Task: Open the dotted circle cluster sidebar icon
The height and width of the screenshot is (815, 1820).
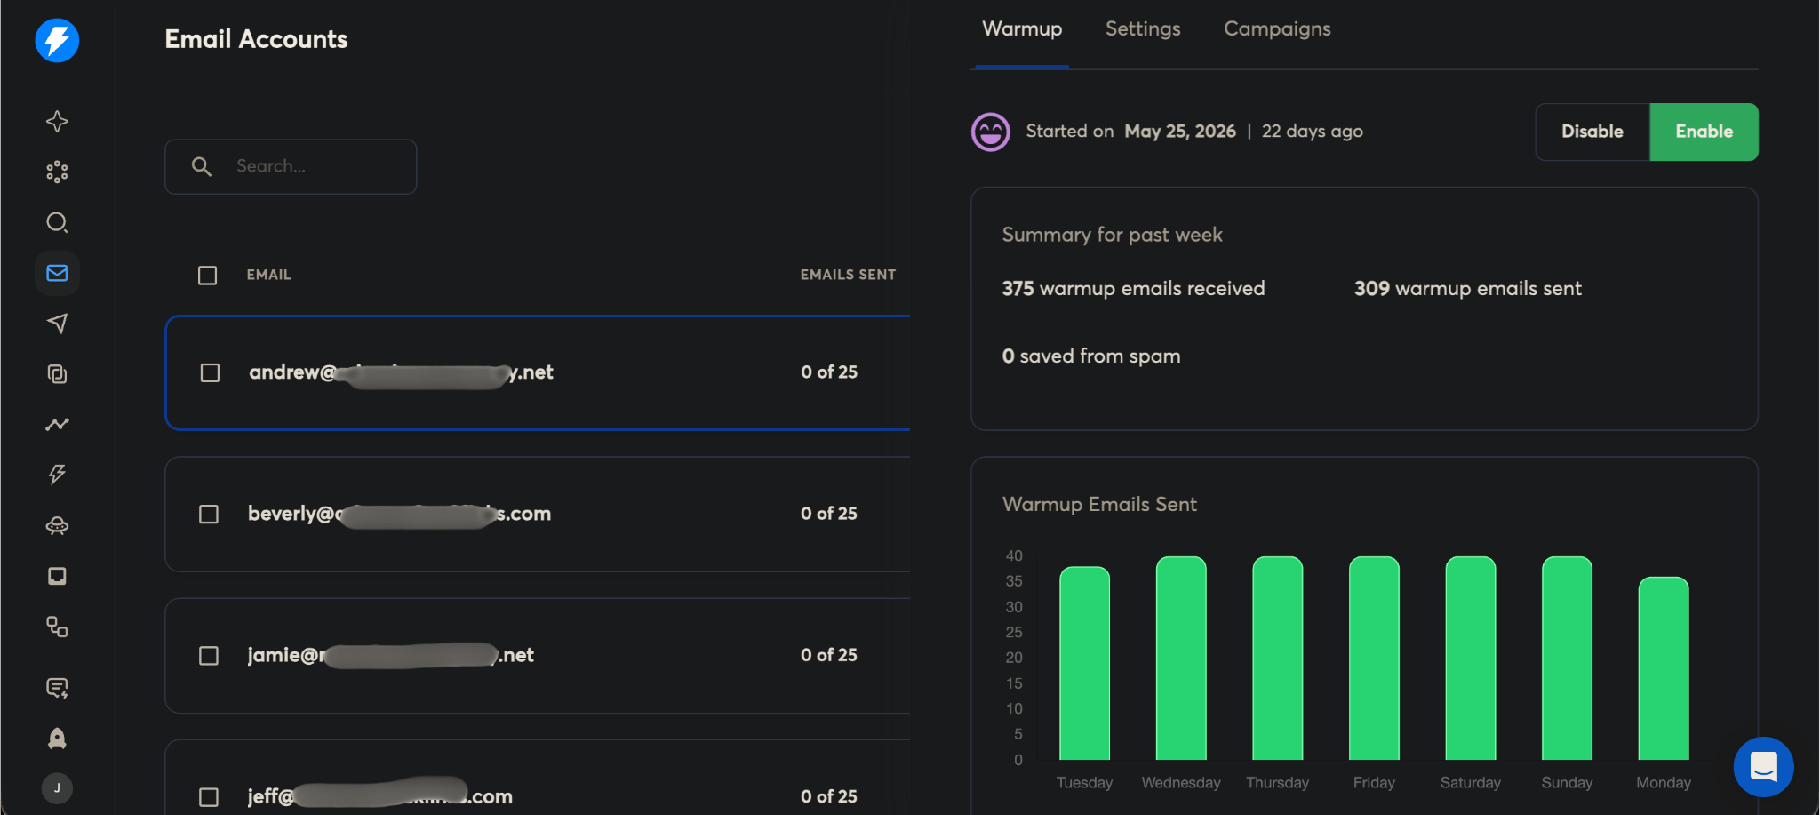Action: point(57,172)
